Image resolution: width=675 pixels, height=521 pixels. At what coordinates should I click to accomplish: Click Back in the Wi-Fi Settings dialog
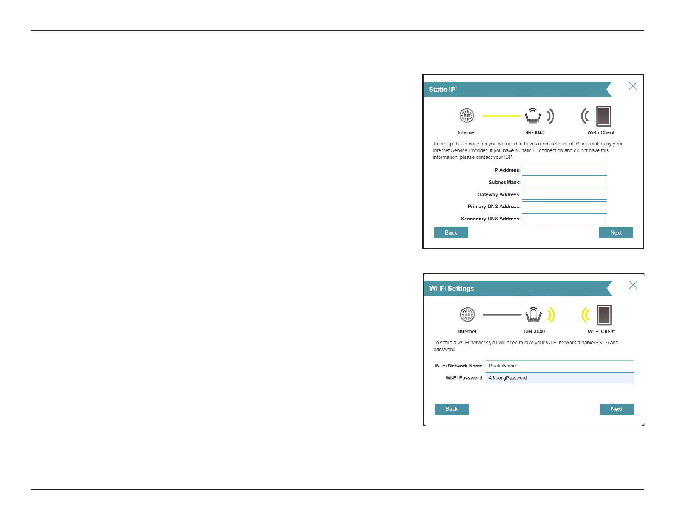pyautogui.click(x=452, y=409)
